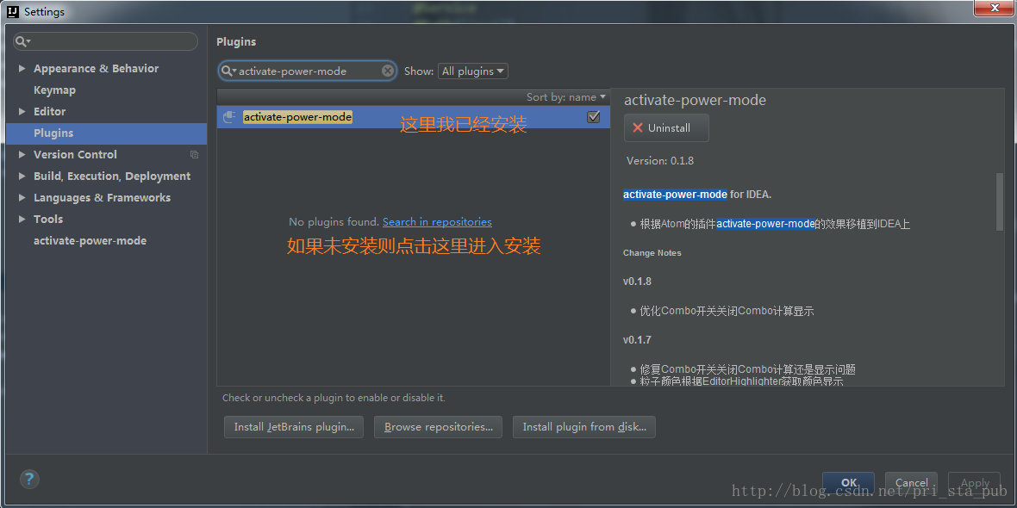Clear the activate-power-mode plugin search text

388,71
